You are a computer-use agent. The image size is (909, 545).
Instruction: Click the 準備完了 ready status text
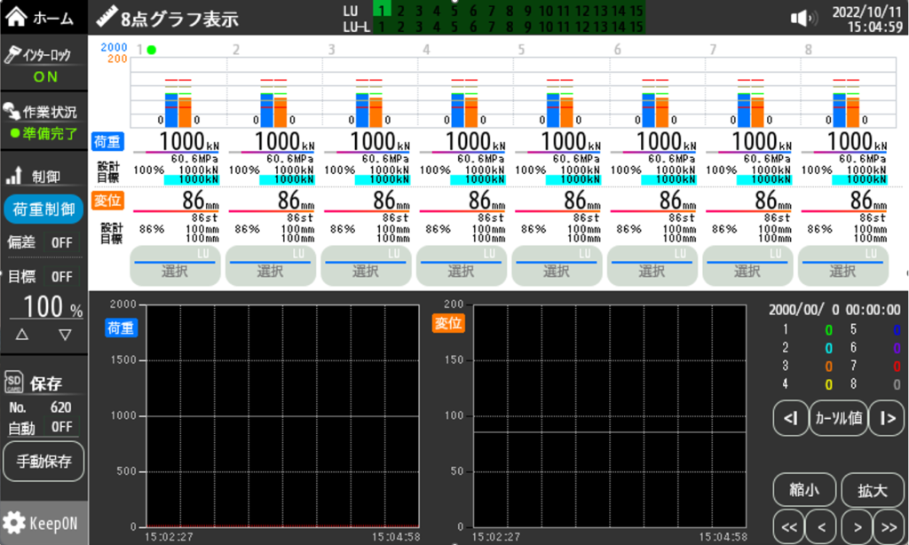[x=50, y=133]
